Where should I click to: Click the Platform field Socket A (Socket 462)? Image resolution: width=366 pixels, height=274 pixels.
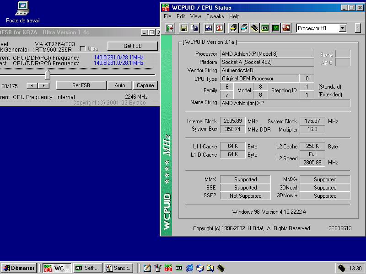coord(267,62)
